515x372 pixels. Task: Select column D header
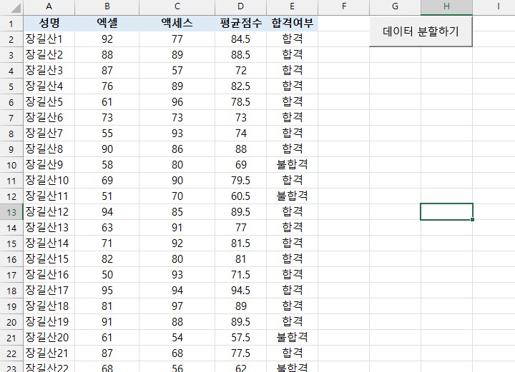pyautogui.click(x=241, y=6)
